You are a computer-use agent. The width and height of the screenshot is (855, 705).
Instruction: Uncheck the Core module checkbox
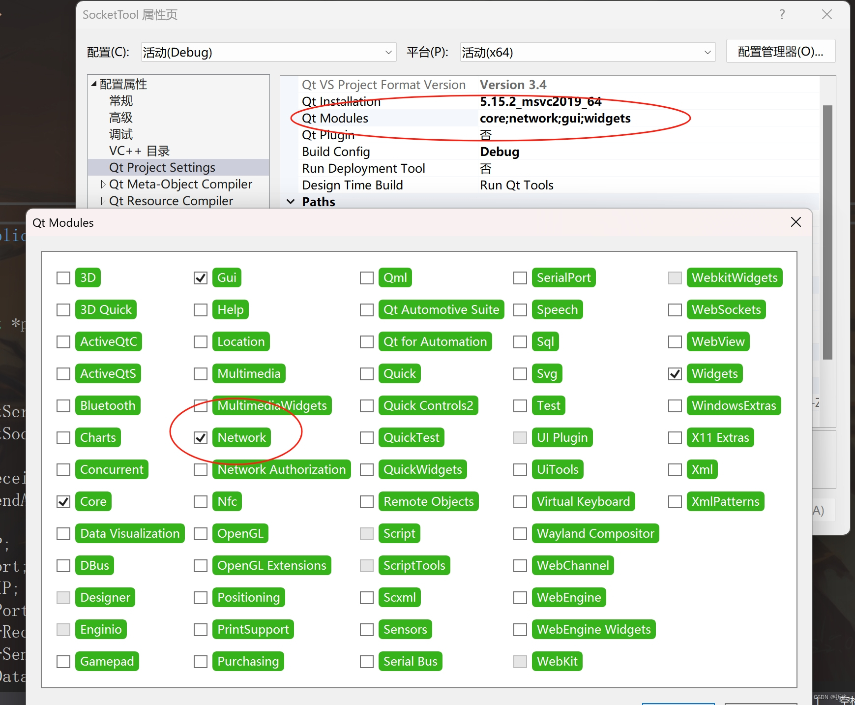coord(63,502)
